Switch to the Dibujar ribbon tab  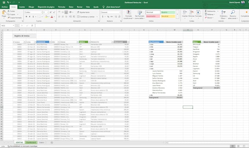click(x=31, y=7)
